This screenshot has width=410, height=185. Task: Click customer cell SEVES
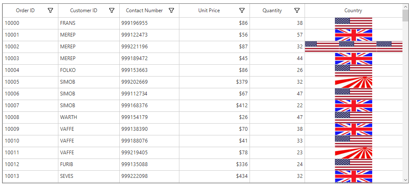pyautogui.click(x=89, y=176)
